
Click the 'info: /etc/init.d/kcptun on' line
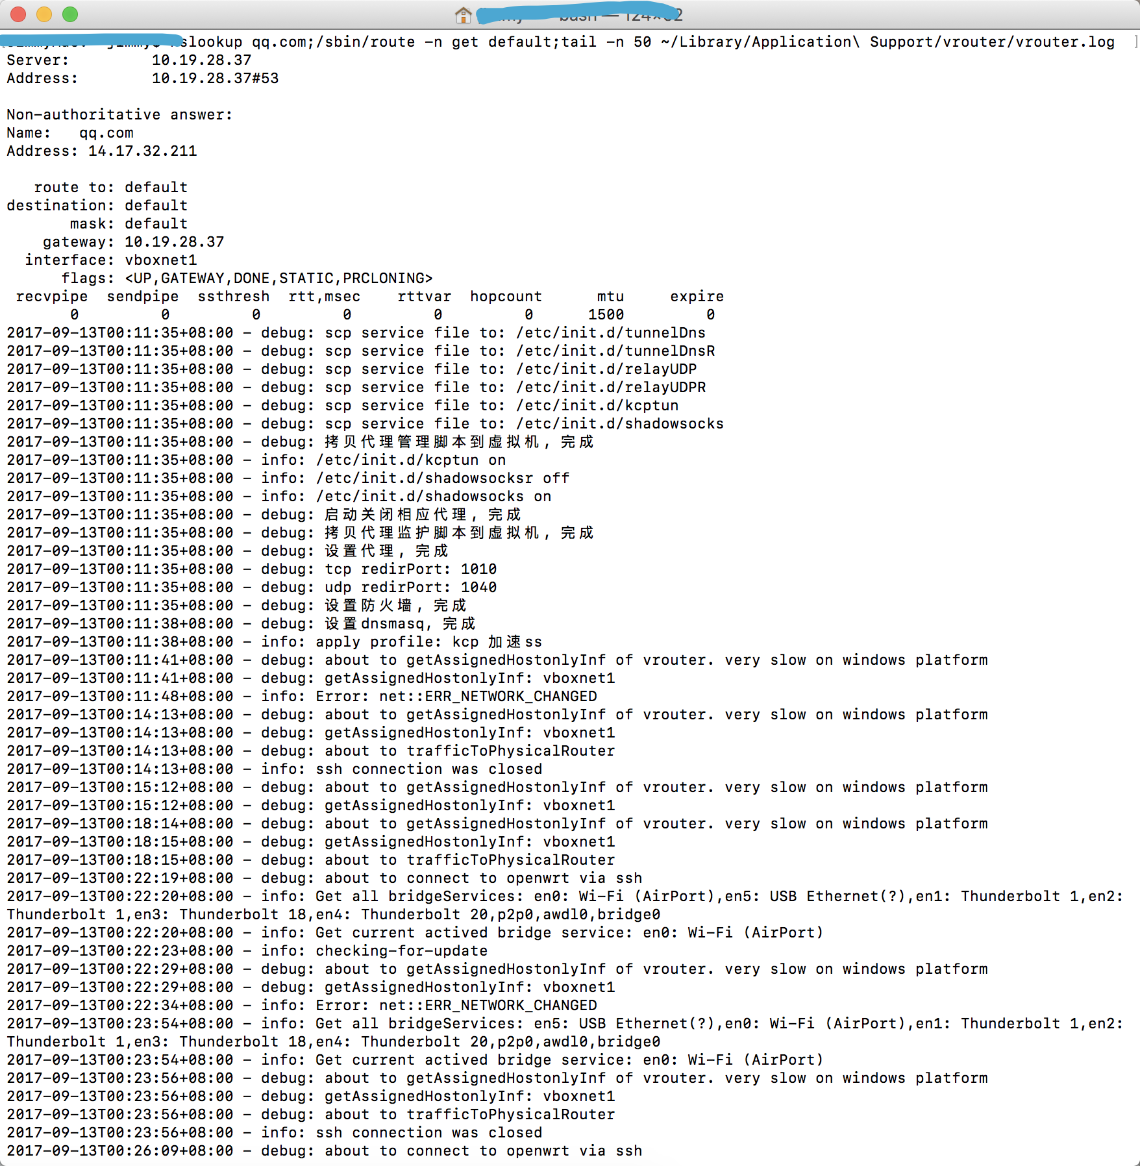pyautogui.click(x=256, y=460)
